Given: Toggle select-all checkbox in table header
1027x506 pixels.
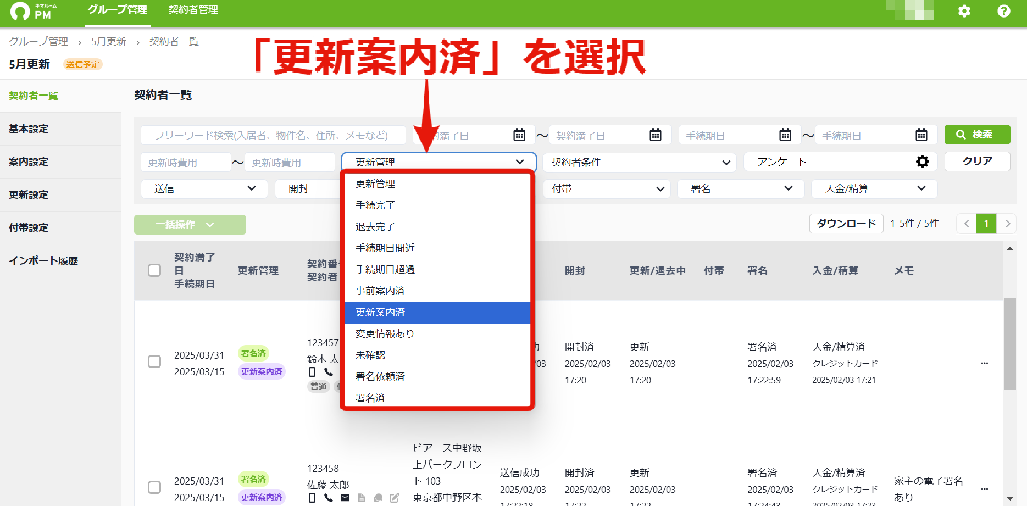Looking at the screenshot, I should tap(154, 270).
